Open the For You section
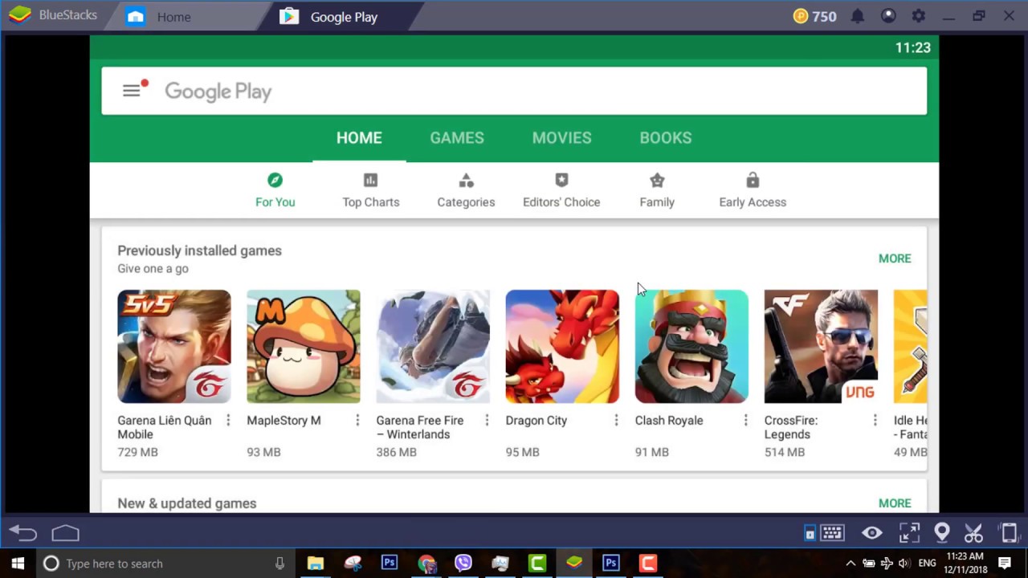This screenshot has height=578, width=1028. [275, 190]
